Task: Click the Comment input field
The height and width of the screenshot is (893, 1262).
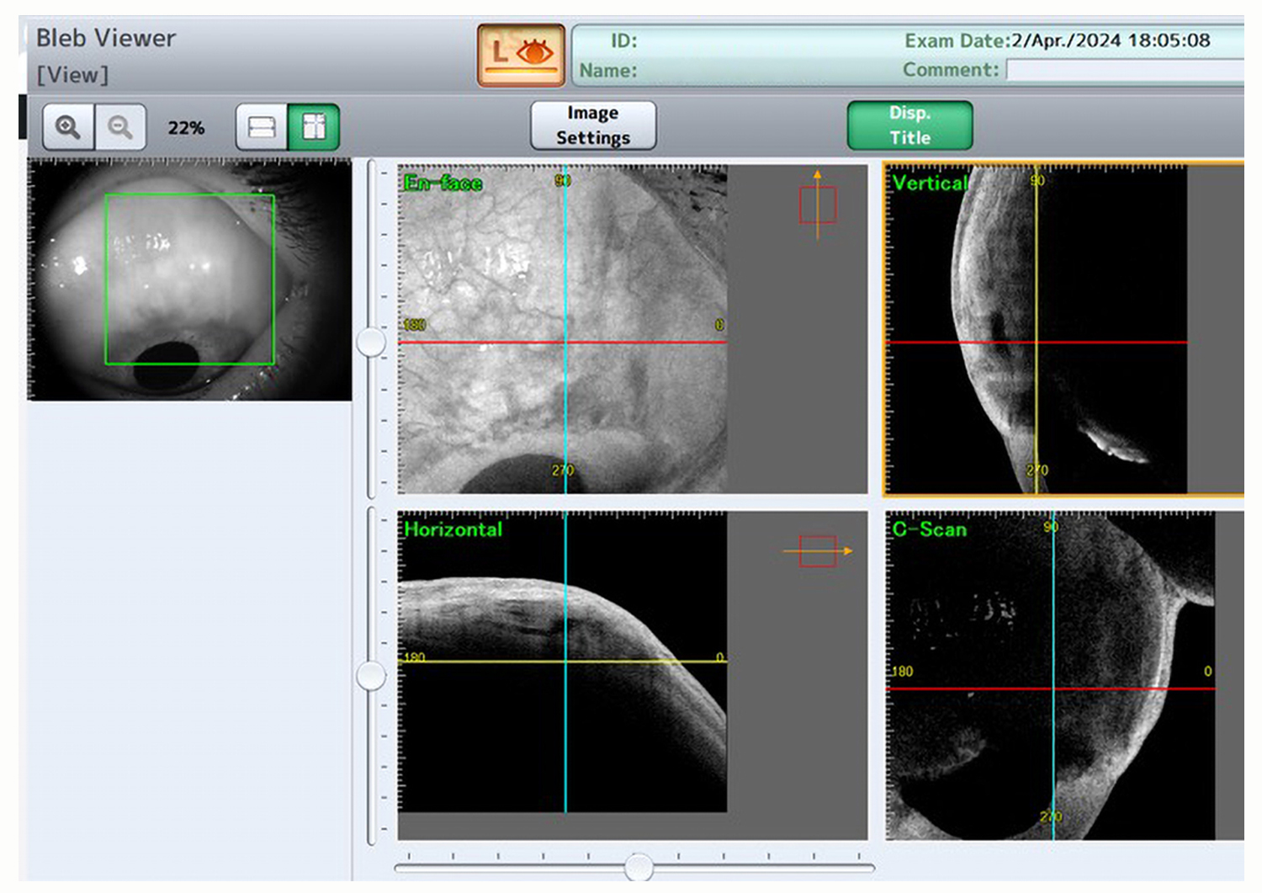Action: coord(1125,70)
